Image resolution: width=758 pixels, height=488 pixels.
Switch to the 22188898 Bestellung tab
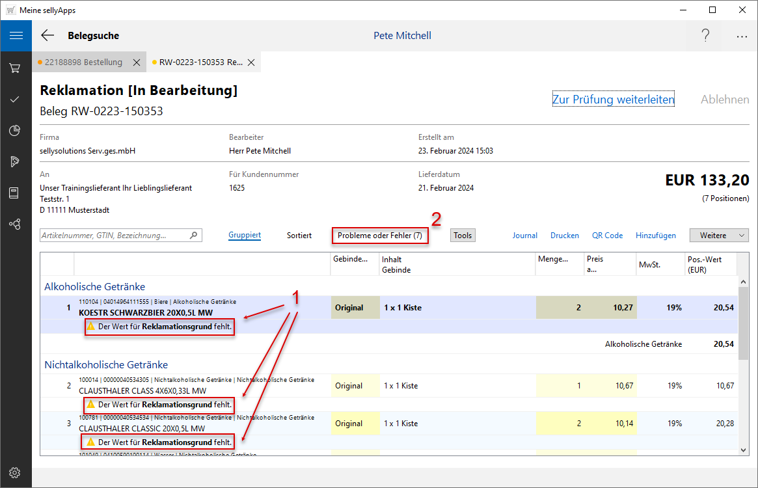point(83,62)
